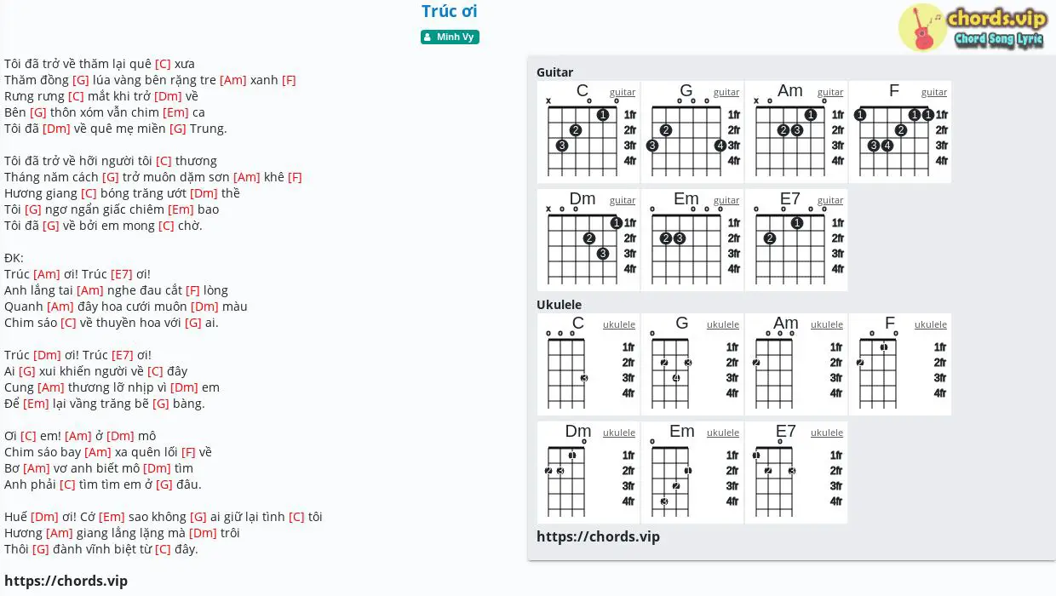Open the Dm guitar chord diagram
The width and height of the screenshot is (1056, 596).
(x=588, y=240)
